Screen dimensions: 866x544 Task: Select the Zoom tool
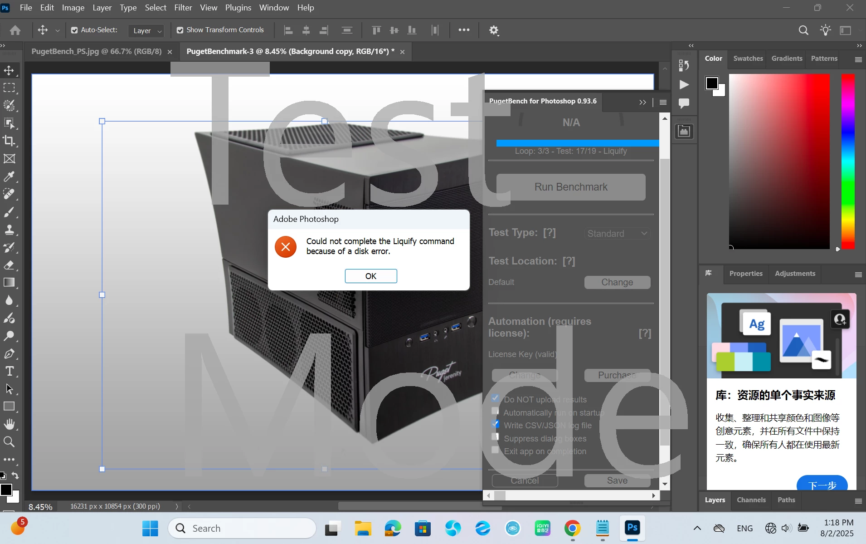tap(9, 442)
